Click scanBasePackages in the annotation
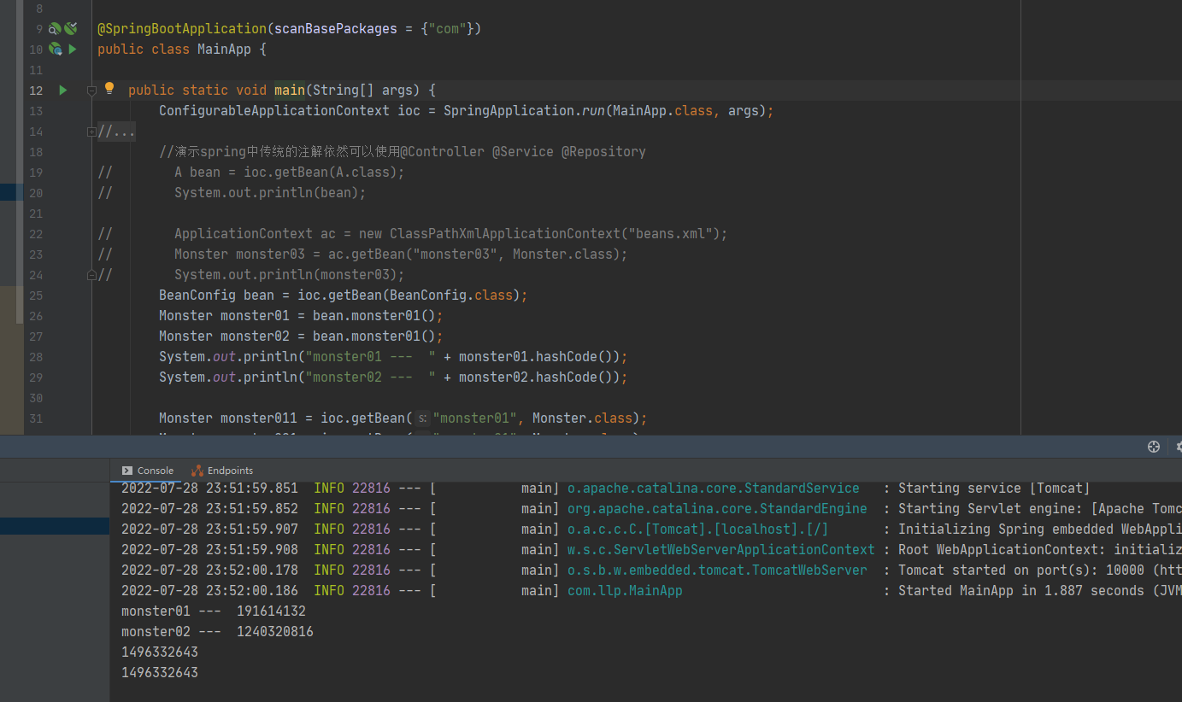The width and height of the screenshot is (1182, 702). point(336,29)
